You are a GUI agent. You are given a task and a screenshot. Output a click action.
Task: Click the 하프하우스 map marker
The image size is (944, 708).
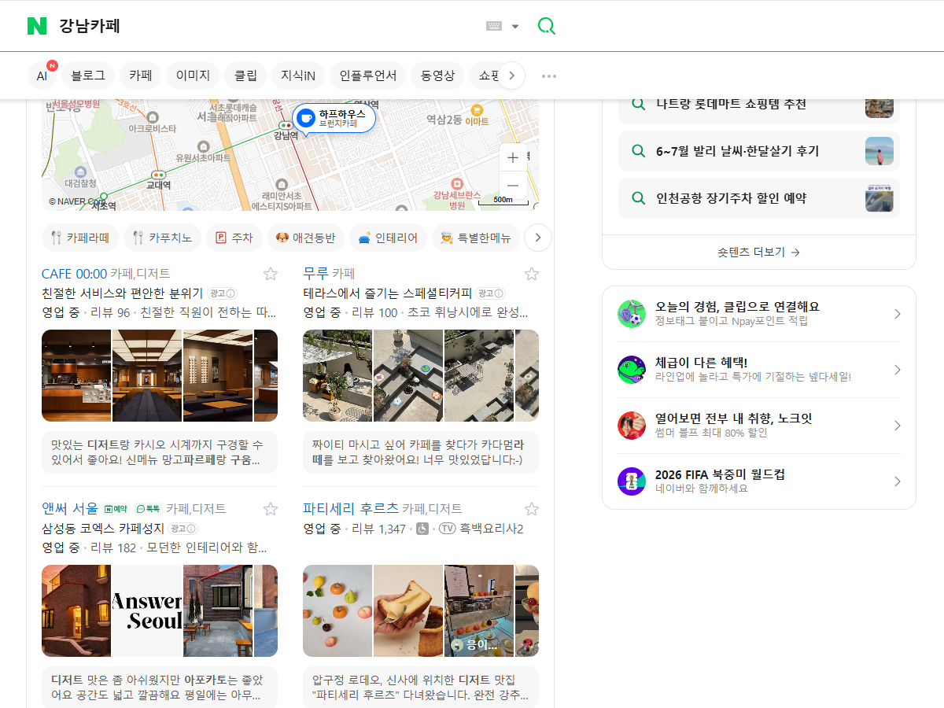[x=334, y=118]
